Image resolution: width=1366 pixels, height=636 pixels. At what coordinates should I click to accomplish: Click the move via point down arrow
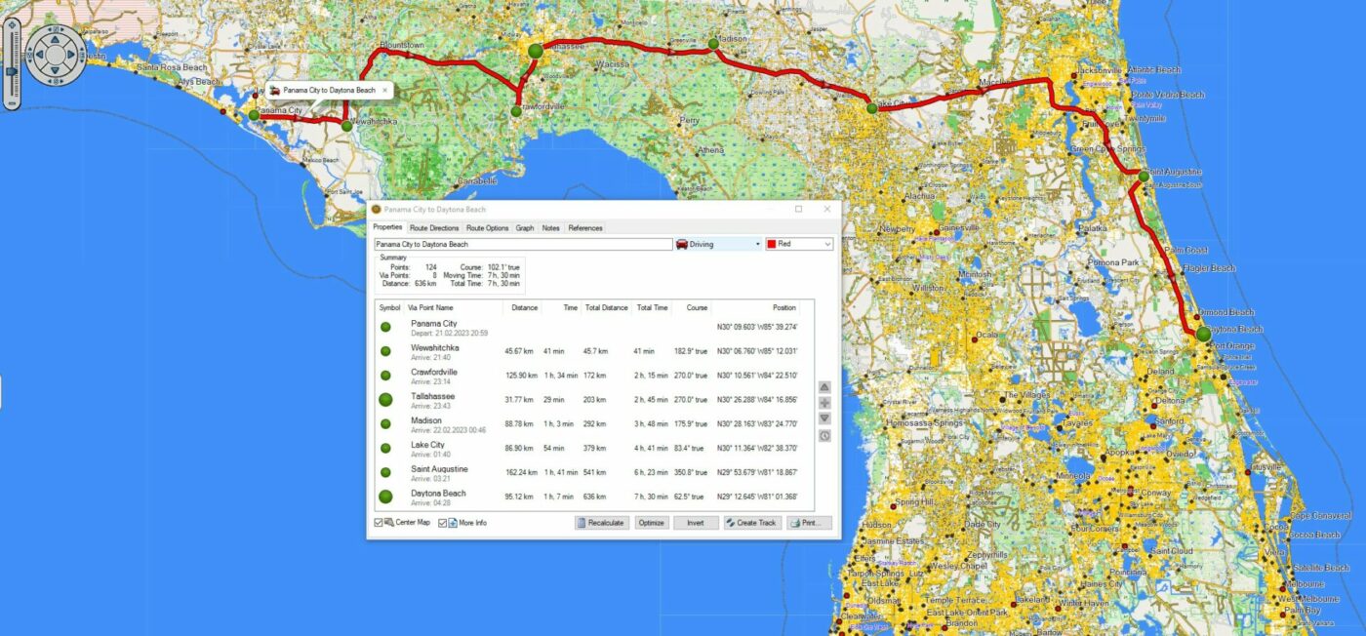[x=824, y=418]
